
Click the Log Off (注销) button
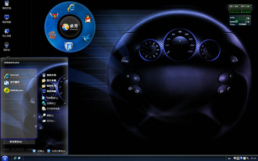click(x=38, y=151)
